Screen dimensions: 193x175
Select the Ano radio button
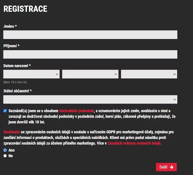pos(5,150)
